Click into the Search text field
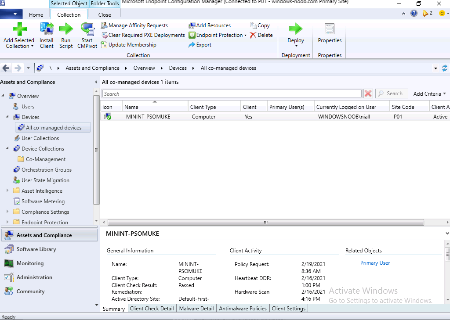 pyautogui.click(x=232, y=94)
